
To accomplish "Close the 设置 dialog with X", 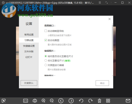I will click(110, 19).
